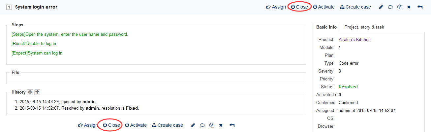Click the comment bubble icon below the History section
The width and height of the screenshot is (431, 132).
pyautogui.click(x=202, y=125)
